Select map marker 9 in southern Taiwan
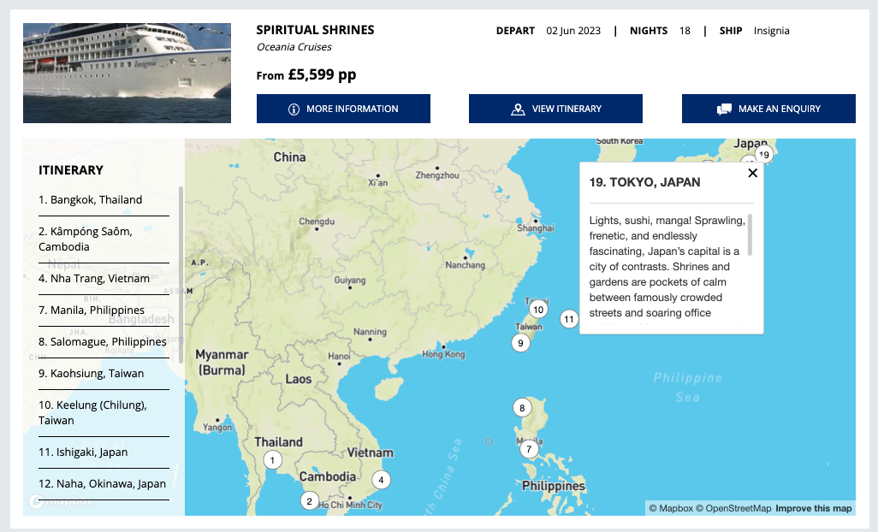This screenshot has height=532, width=878. 521,343
